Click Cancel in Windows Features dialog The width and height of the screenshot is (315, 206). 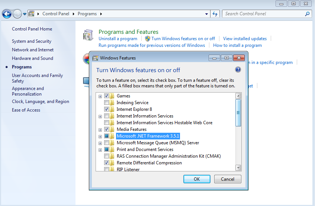[x=228, y=179]
